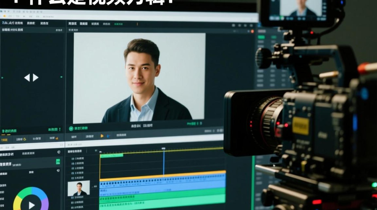Click the left-pointing white arrow in source panel
This screenshot has width=377, height=210.
[x=27, y=78]
